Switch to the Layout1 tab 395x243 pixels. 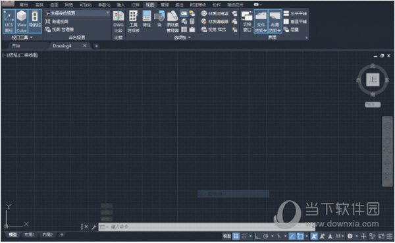click(x=29, y=235)
